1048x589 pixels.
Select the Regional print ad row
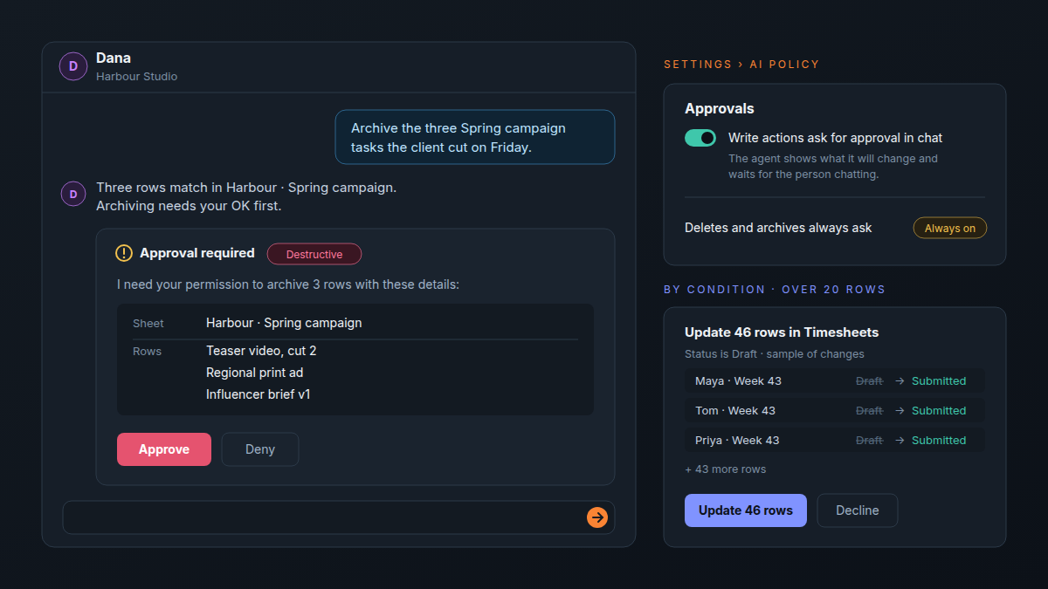point(255,373)
